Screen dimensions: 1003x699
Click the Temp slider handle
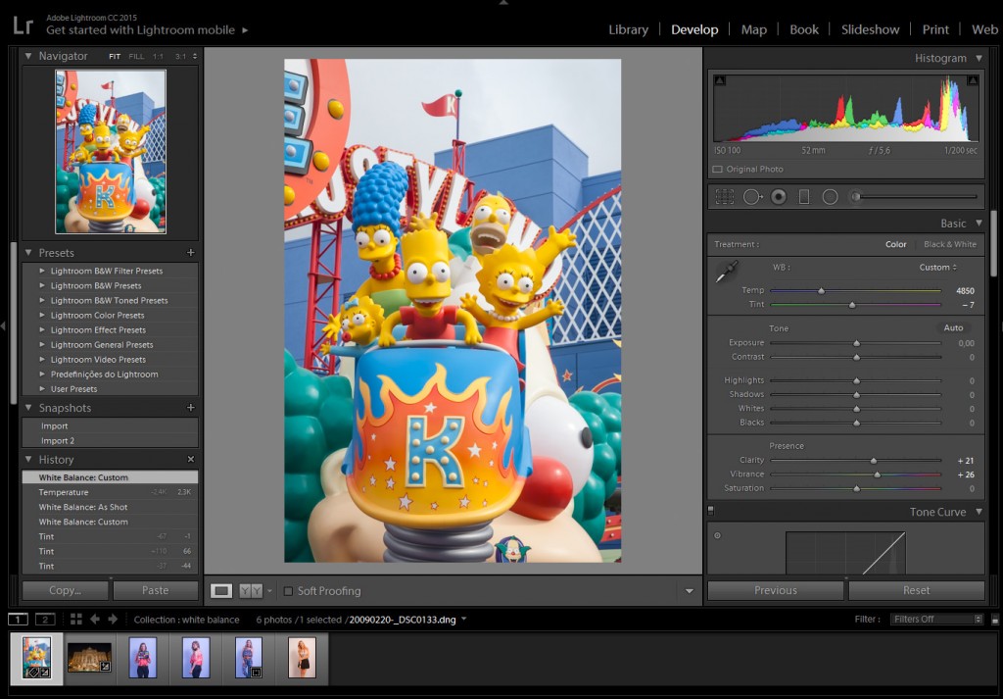(x=822, y=290)
